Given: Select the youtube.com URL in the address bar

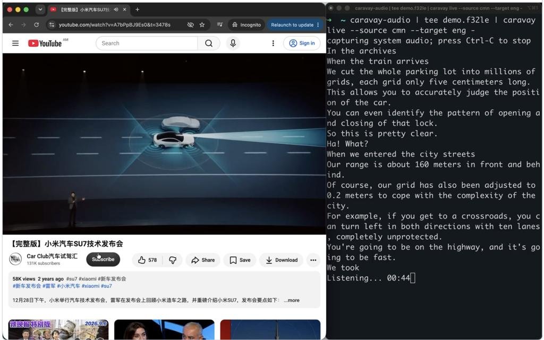Looking at the screenshot, I should tap(115, 24).
